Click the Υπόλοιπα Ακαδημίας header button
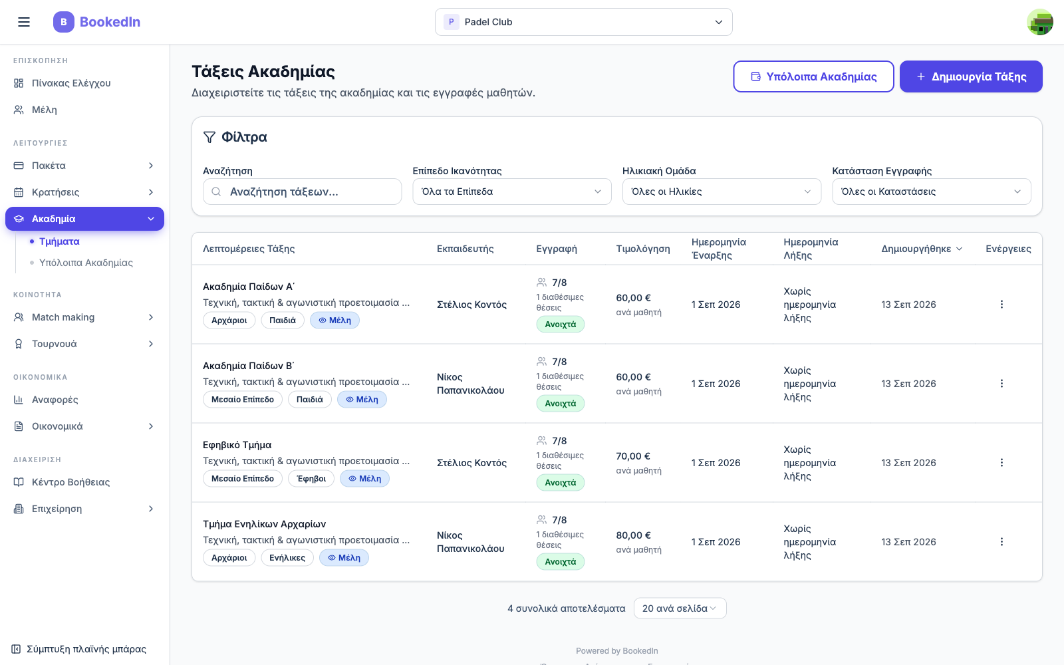Image resolution: width=1064 pixels, height=665 pixels. (x=813, y=76)
